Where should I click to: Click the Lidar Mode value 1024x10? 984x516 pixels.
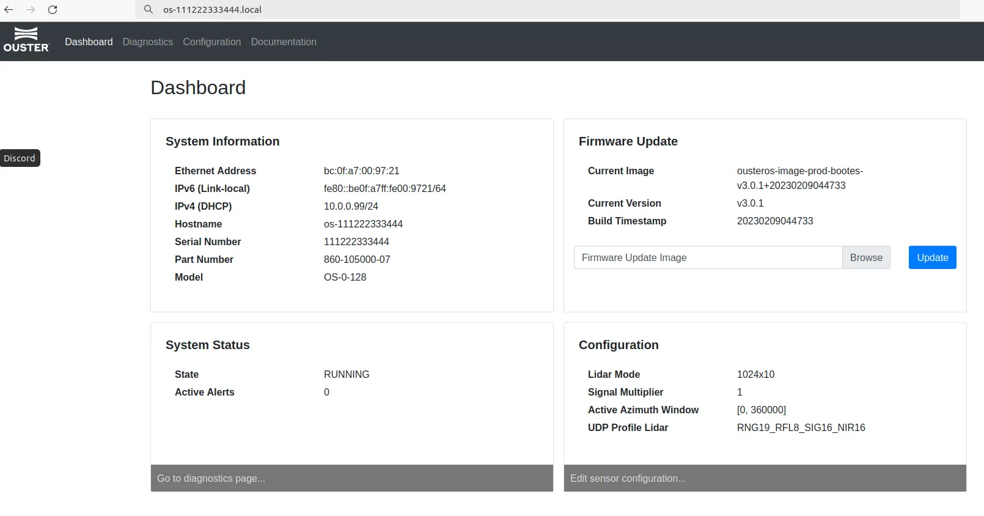tap(755, 374)
